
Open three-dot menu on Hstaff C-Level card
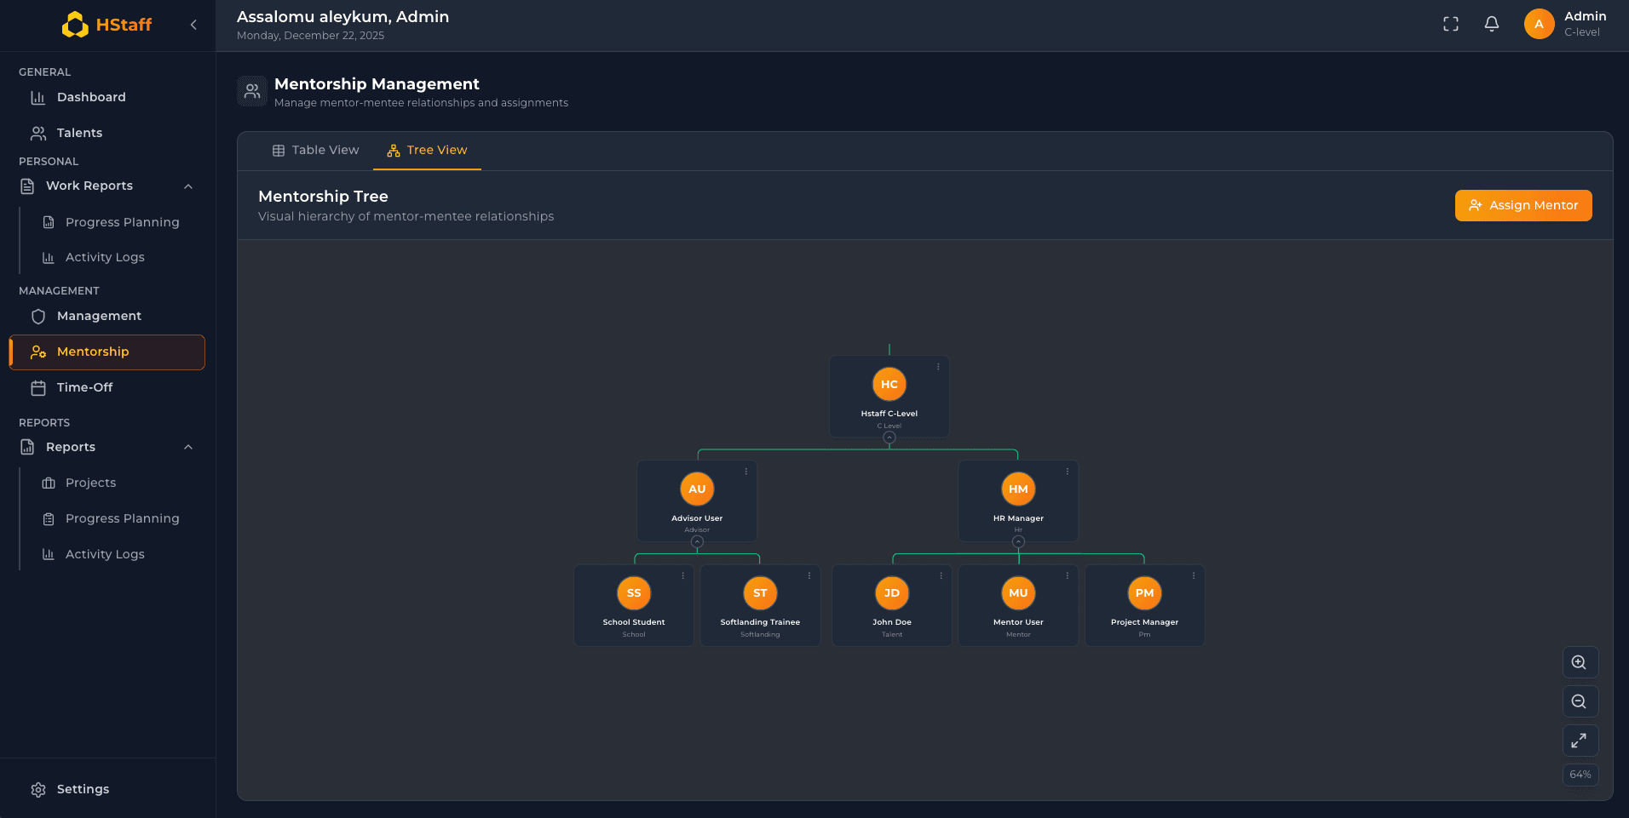[938, 367]
